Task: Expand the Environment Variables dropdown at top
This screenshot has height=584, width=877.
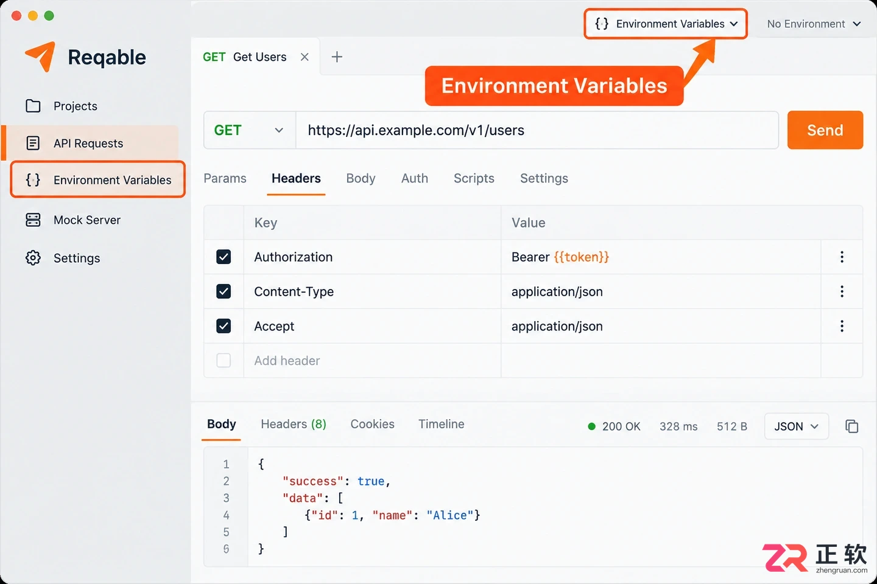Action: click(x=666, y=24)
